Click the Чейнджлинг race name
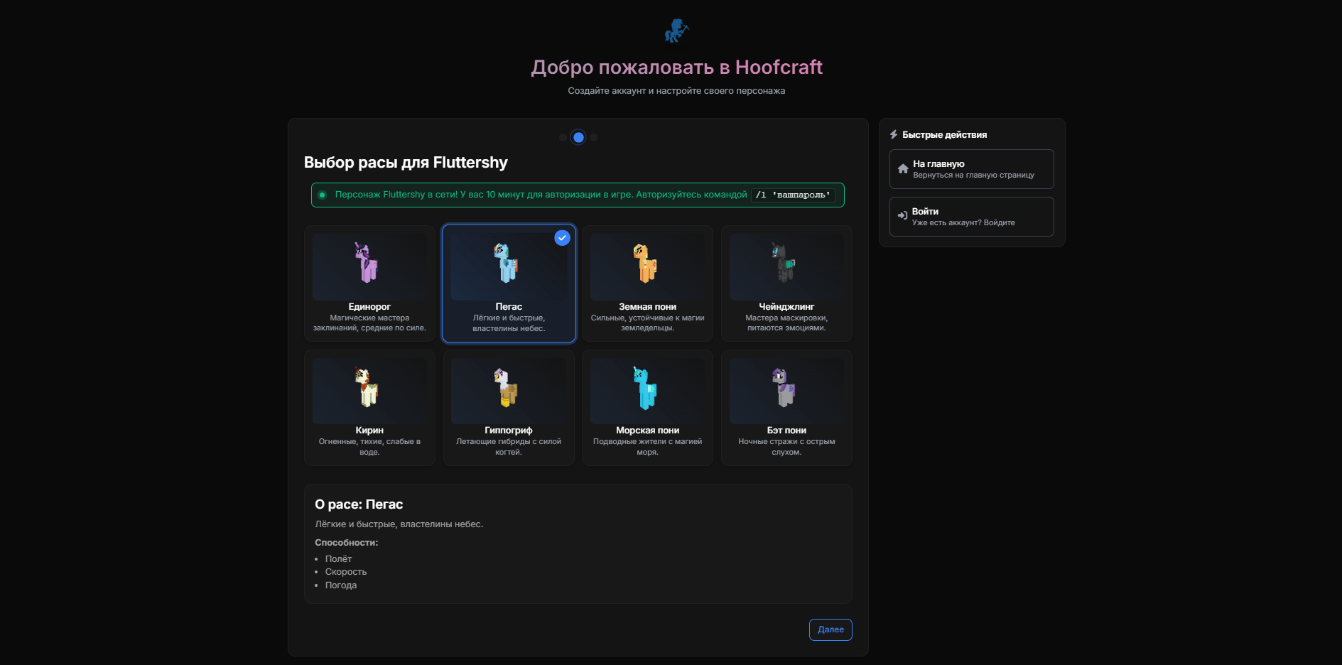1342x665 pixels. (786, 307)
